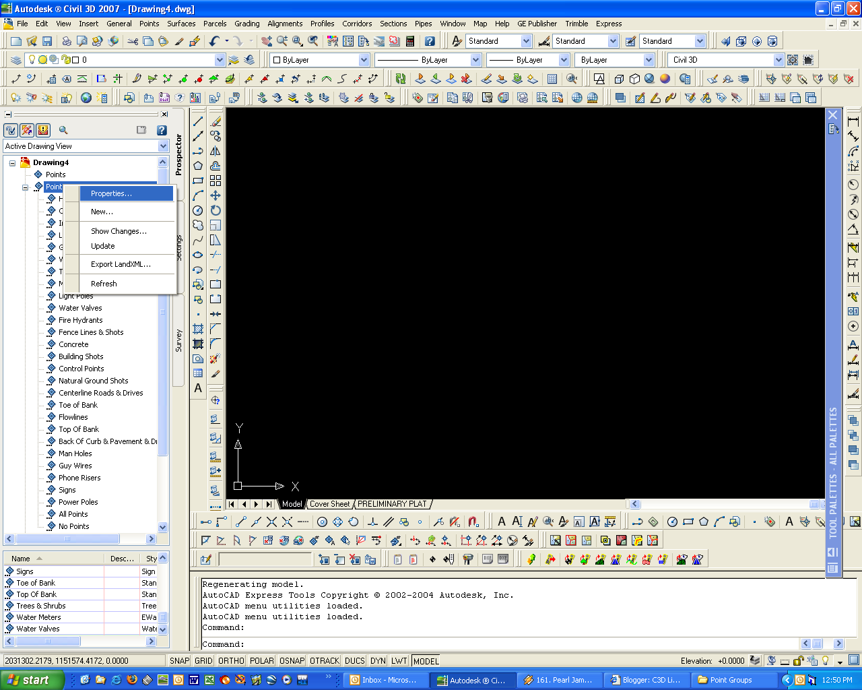The width and height of the screenshot is (862, 690).
Task: Select the Explode modify tool
Action: 215,358
